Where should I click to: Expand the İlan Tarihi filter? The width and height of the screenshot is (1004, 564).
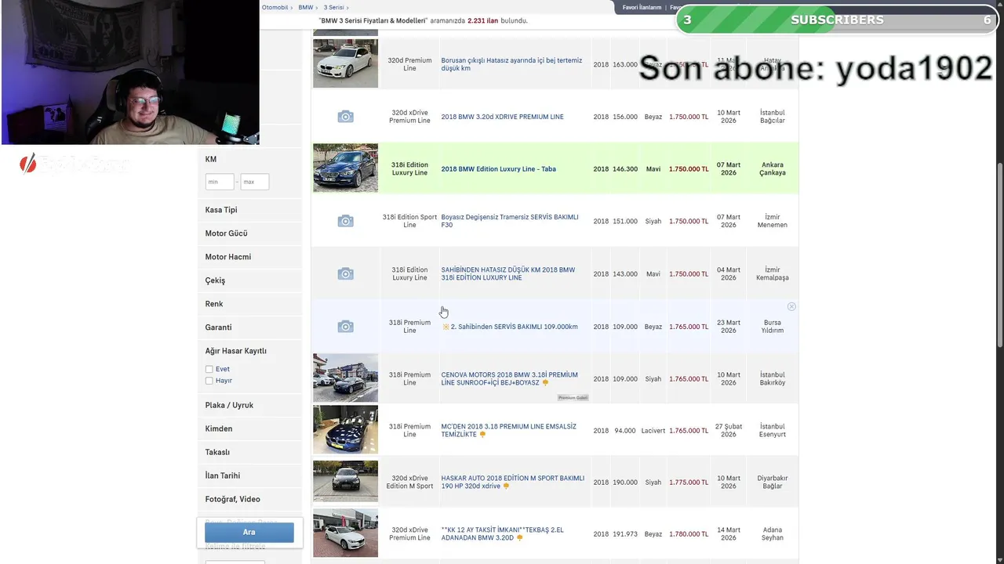(x=249, y=475)
